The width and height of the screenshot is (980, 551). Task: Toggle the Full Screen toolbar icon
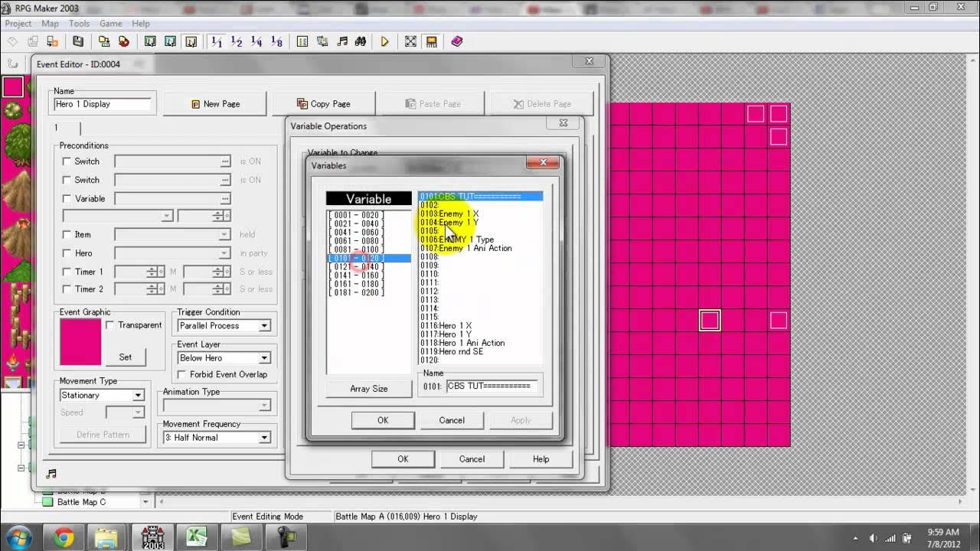coord(411,41)
